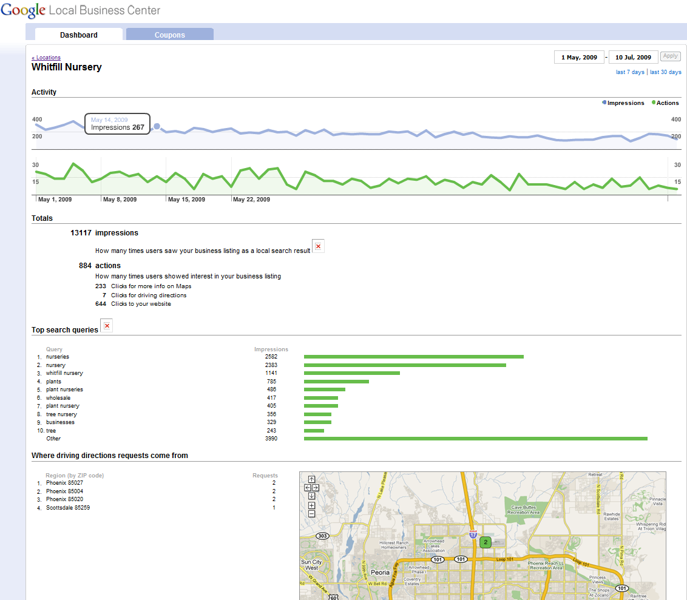Select the "nurseries" query row
Viewport: 687px width, 600px height.
click(58, 357)
